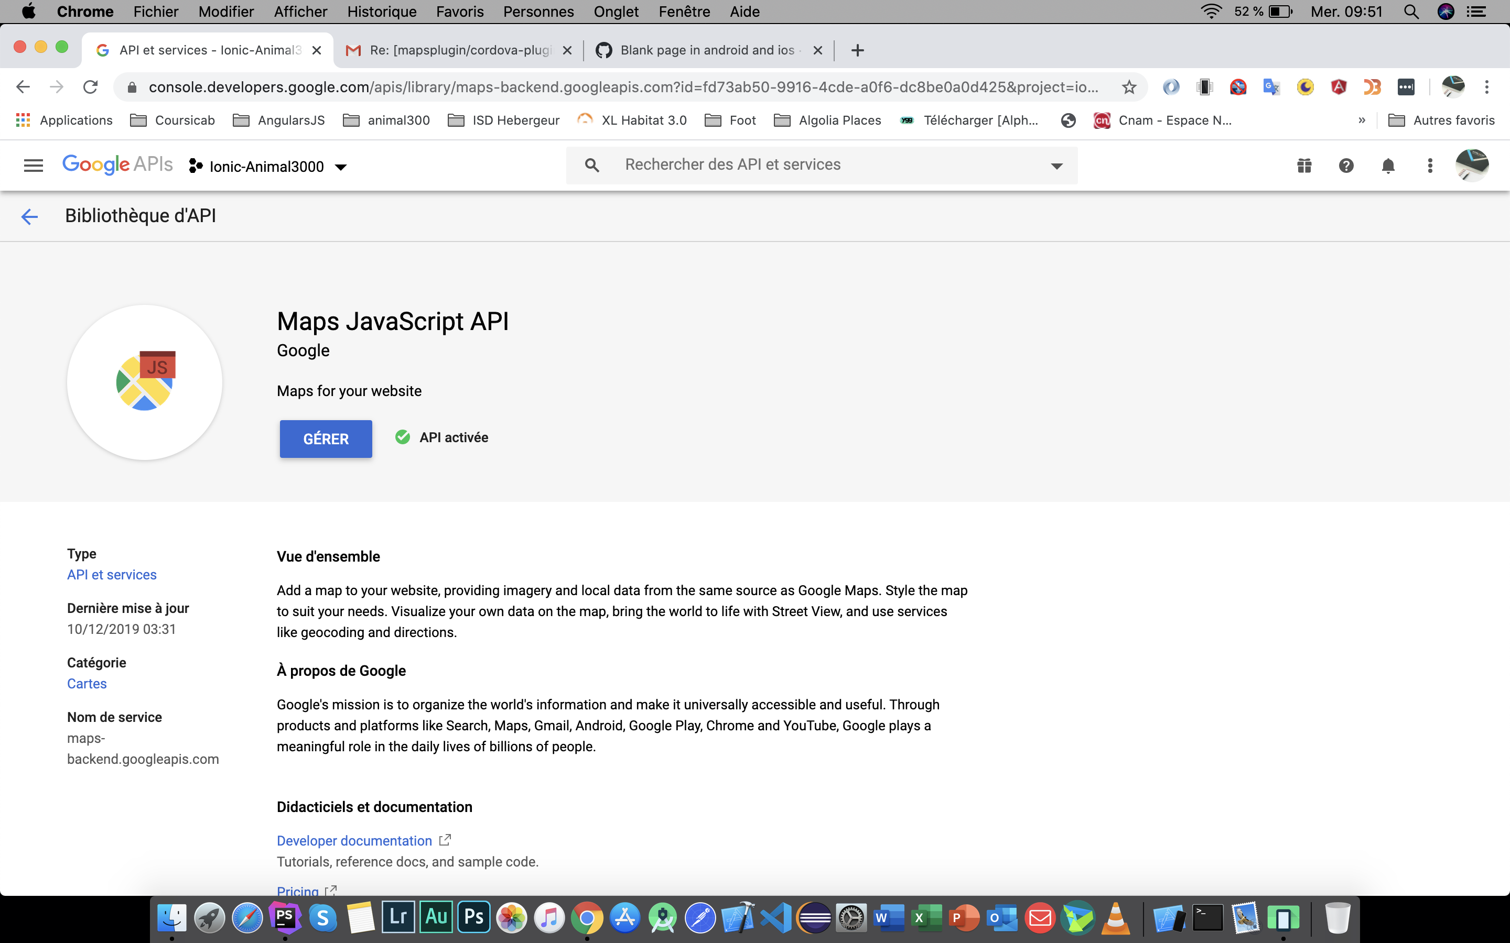Screen dimensions: 1510x943
Task: Click the API activée status checkmark
Action: pos(402,436)
